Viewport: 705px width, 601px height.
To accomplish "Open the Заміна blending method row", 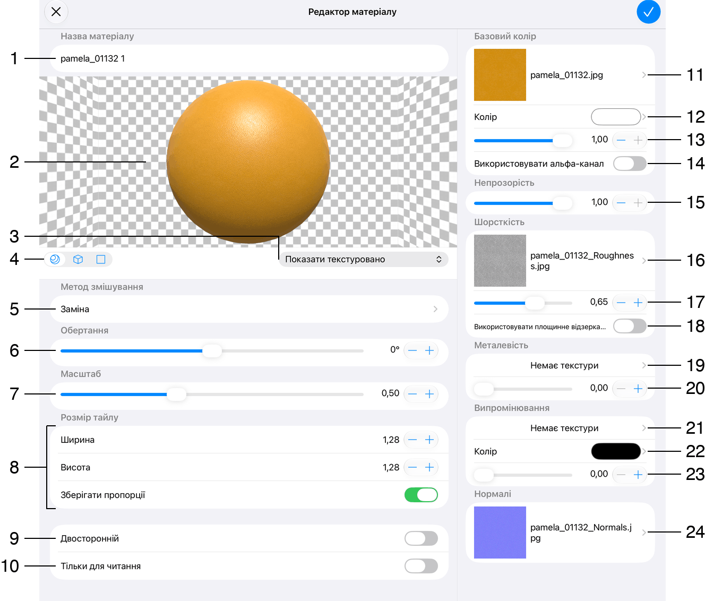I will click(249, 309).
